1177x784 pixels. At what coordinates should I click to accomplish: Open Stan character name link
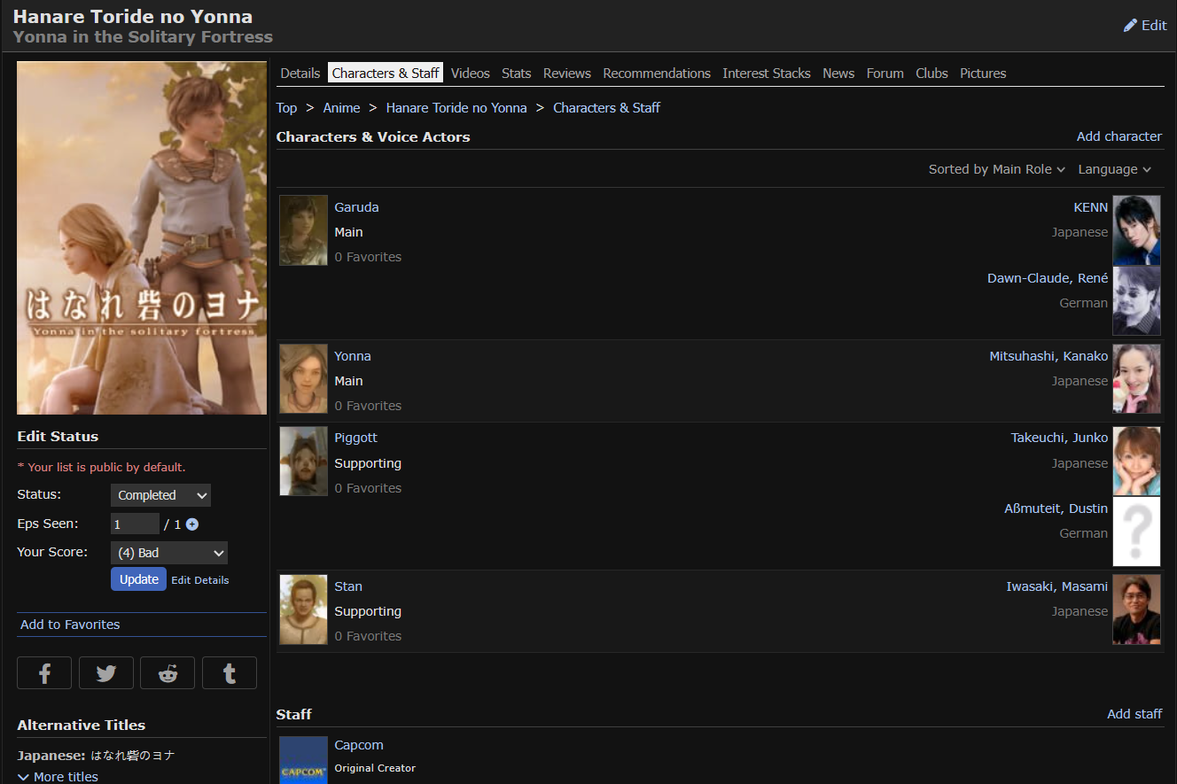[348, 586]
